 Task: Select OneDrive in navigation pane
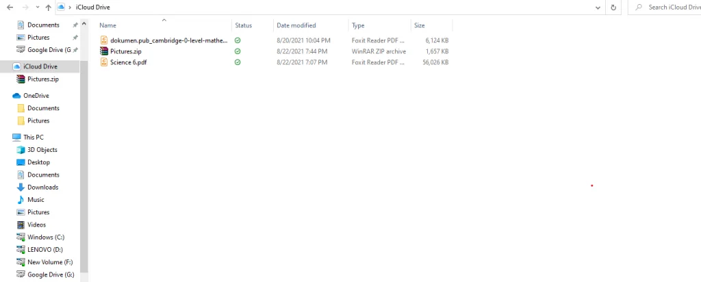(36, 96)
